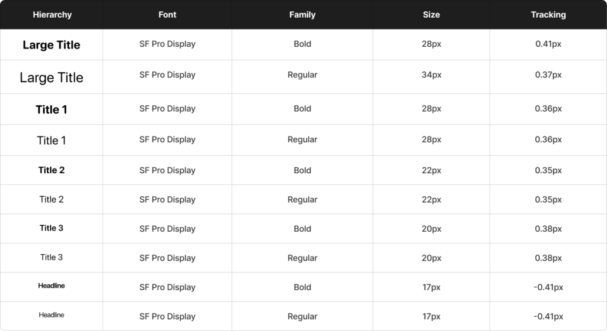The height and width of the screenshot is (331, 607).
Task: Click the Hierarchy column header
Action: pyautogui.click(x=52, y=15)
